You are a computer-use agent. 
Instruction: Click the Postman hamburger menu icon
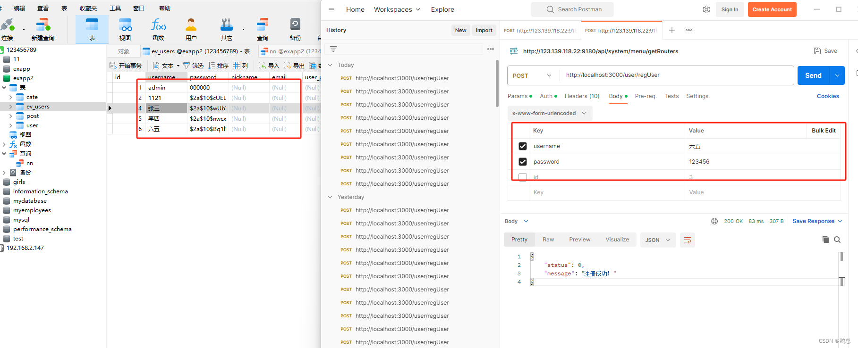click(x=331, y=9)
